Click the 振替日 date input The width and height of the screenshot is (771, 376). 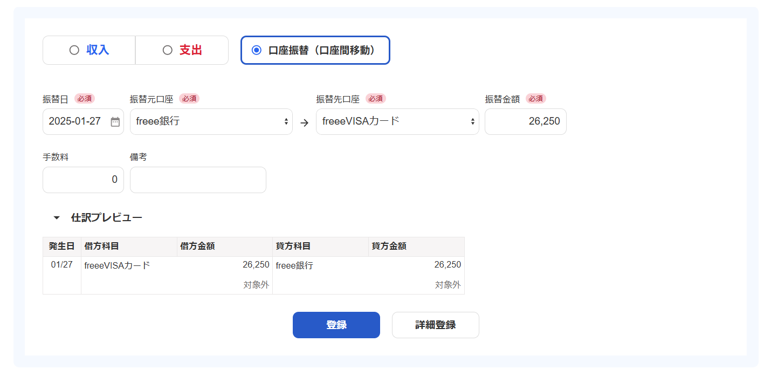coord(83,121)
